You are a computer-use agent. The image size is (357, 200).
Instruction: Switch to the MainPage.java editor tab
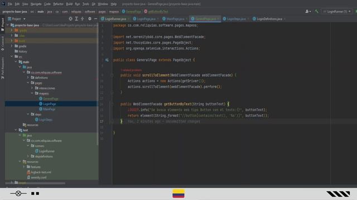pyautogui.click(x=175, y=19)
